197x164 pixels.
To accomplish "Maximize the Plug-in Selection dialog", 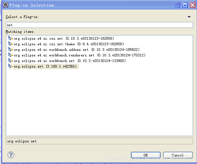I will pos(185,5).
